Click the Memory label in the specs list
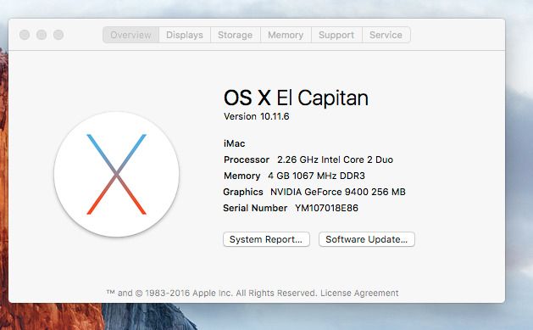The width and height of the screenshot is (533, 330). [242, 176]
